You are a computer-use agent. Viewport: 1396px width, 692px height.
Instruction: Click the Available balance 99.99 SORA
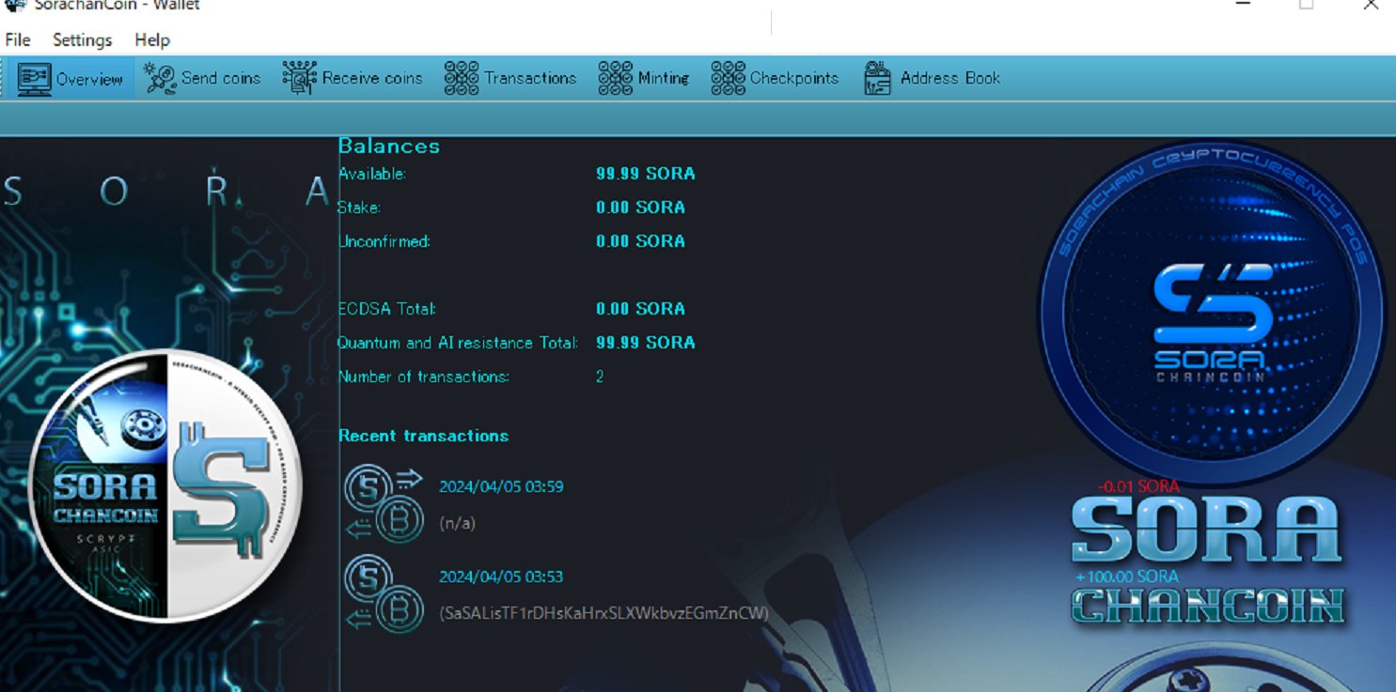pos(646,174)
